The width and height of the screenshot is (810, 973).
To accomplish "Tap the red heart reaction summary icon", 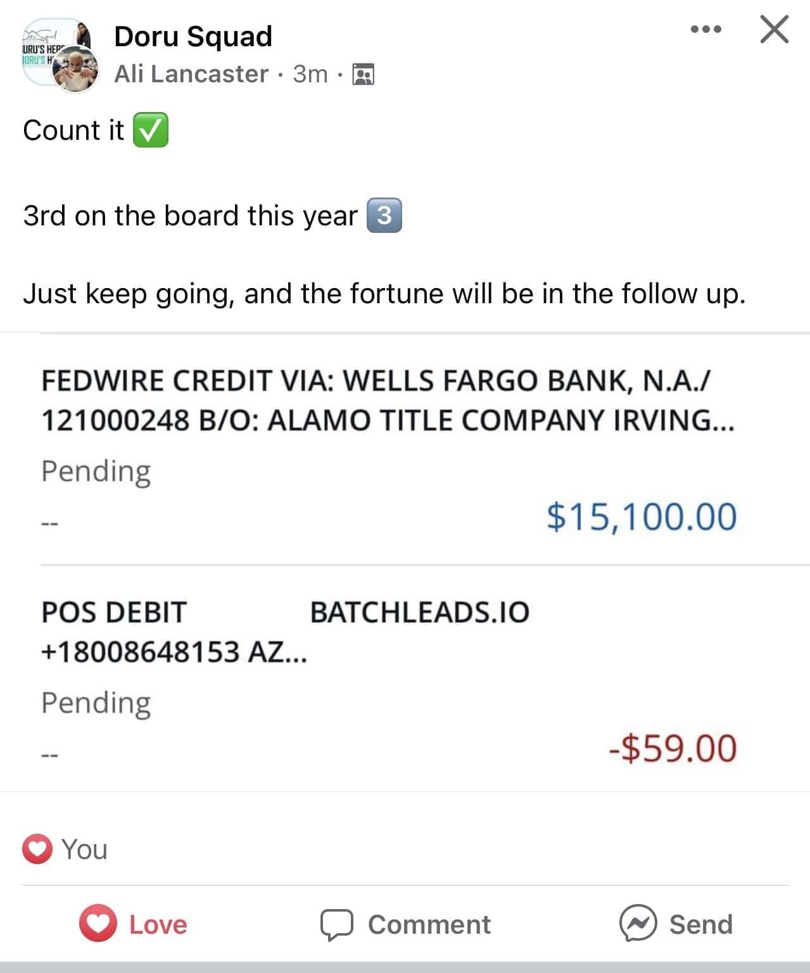I will [x=37, y=849].
